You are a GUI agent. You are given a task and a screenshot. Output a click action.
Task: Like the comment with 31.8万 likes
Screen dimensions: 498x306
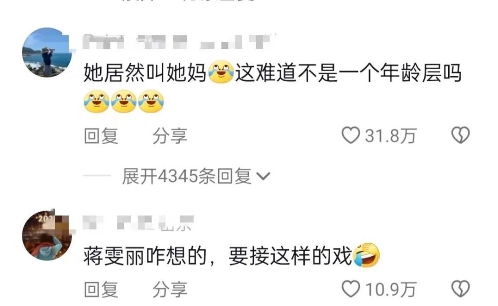pyautogui.click(x=351, y=135)
